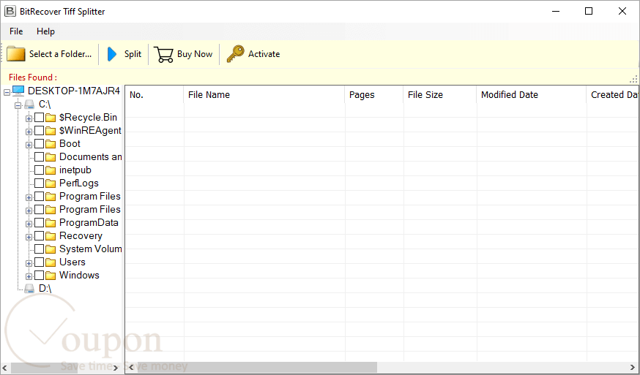
Task: Click the Split button label
Action: [x=133, y=54]
